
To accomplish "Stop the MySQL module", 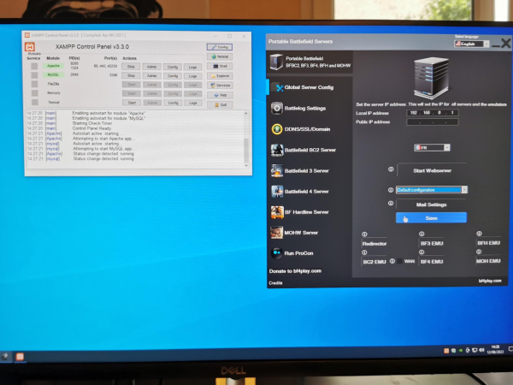I will click(131, 75).
